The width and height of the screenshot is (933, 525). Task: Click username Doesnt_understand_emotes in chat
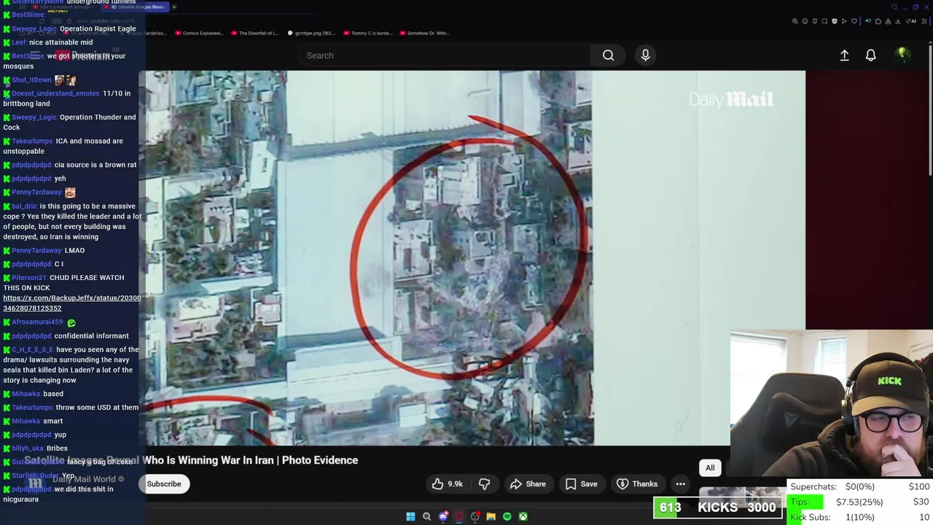tap(55, 93)
